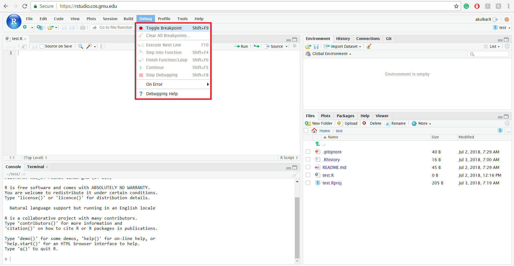The image size is (514, 266).
Task: Bookmark page with the star icon
Action: (x=456, y=6)
